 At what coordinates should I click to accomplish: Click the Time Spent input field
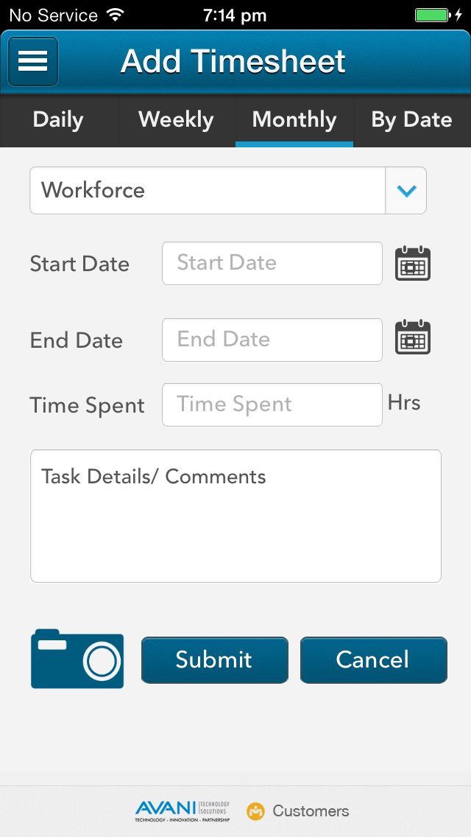click(272, 405)
